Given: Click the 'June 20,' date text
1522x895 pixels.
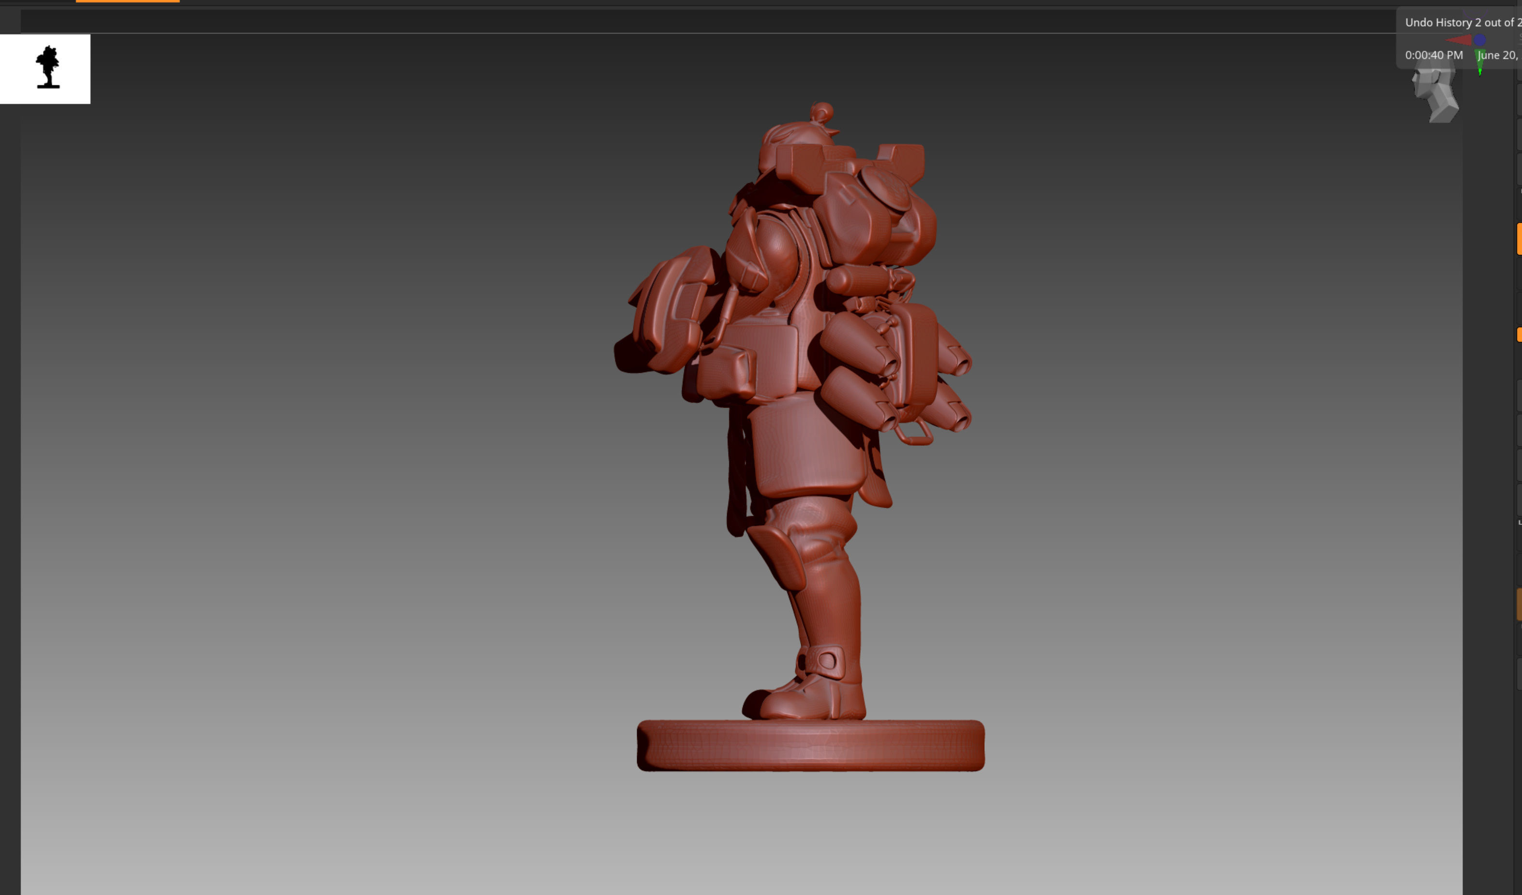Looking at the screenshot, I should coord(1497,55).
